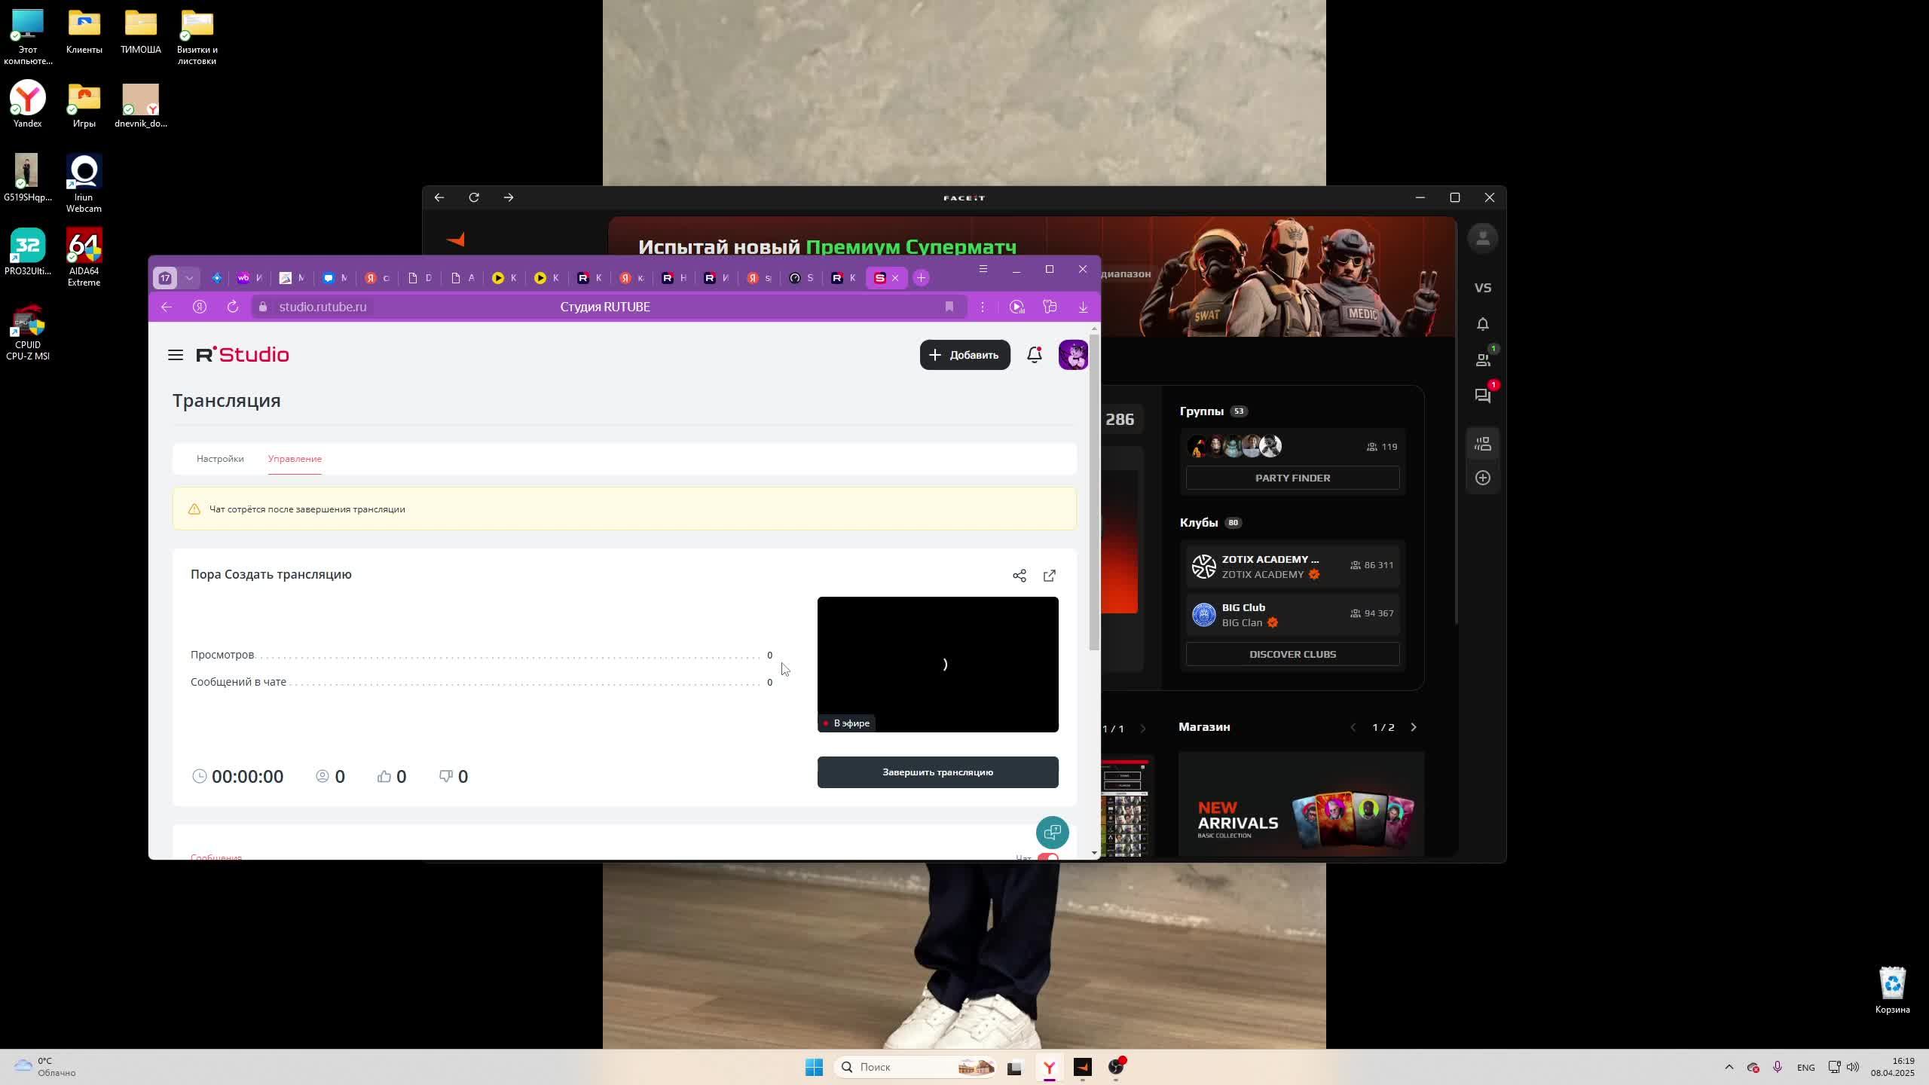
Task: Select the Управление tab
Action: click(x=295, y=459)
